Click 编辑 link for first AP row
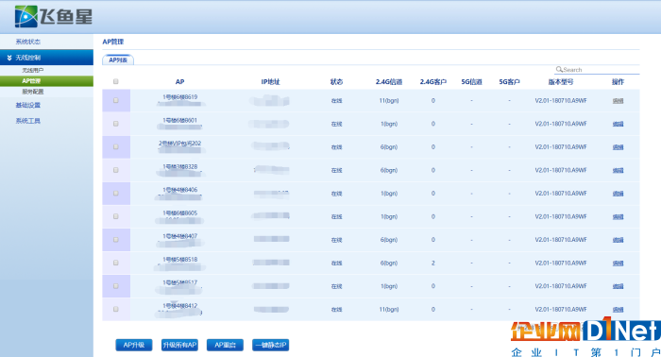The image size is (661, 357). 618,101
